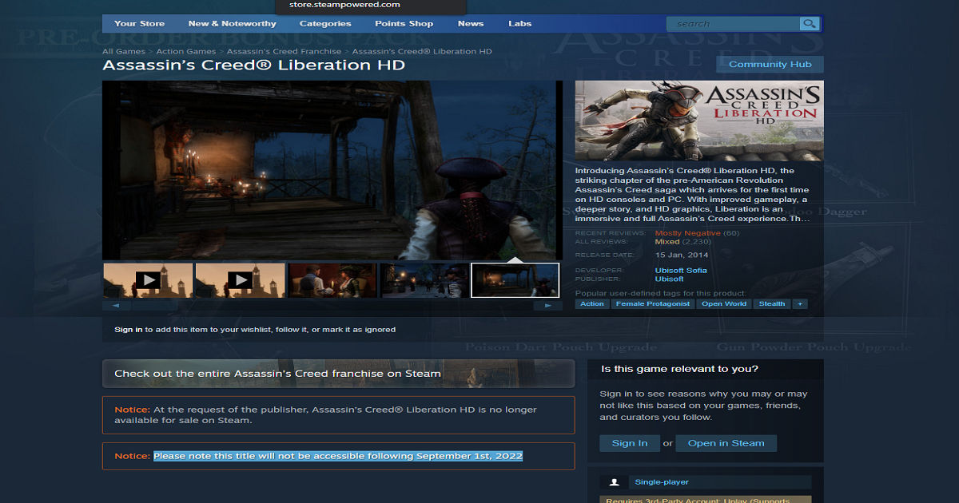Image resolution: width=959 pixels, height=503 pixels.
Task: Select the Female Protagonist tag
Action: click(652, 304)
